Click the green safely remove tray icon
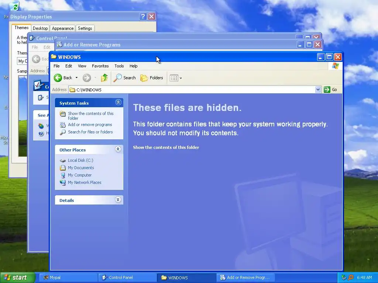Image resolution: width=378 pixels, height=283 pixels. [x=344, y=277]
